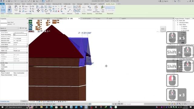Activate the Rotate tool
Screen dimensions: 194x109
coord(46,11)
